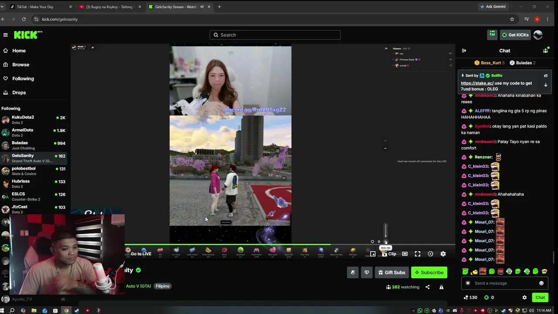Open File Explorer from the taskbar
This screenshot has height=314, width=558.
coord(34,311)
